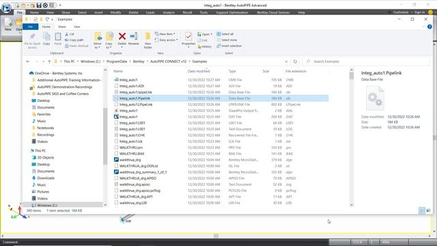Click Bentley in the address breadcrumb
This screenshot has height=246, width=437.
tap(139, 61)
